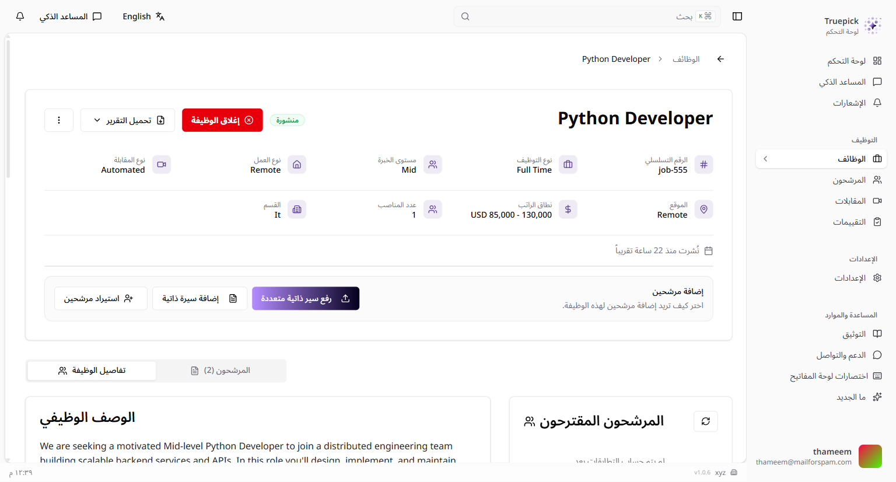
Task: Click the notification bell icon in top bar
Action: (x=20, y=16)
